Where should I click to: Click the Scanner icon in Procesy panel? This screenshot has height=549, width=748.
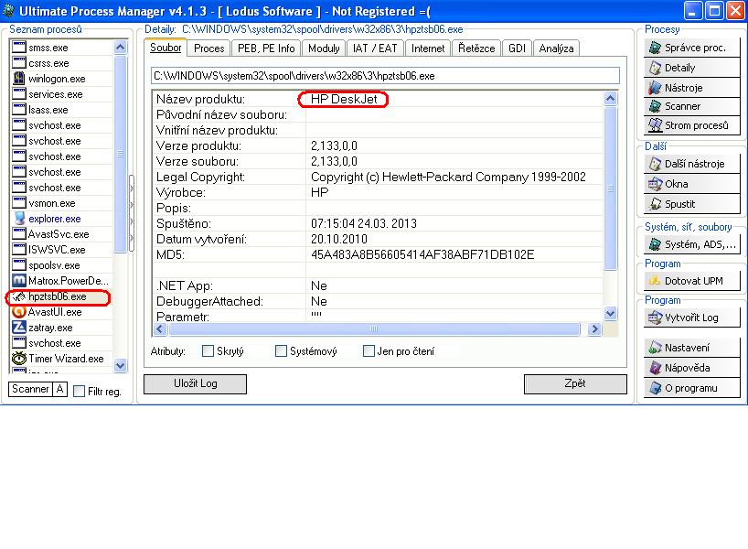pos(655,106)
